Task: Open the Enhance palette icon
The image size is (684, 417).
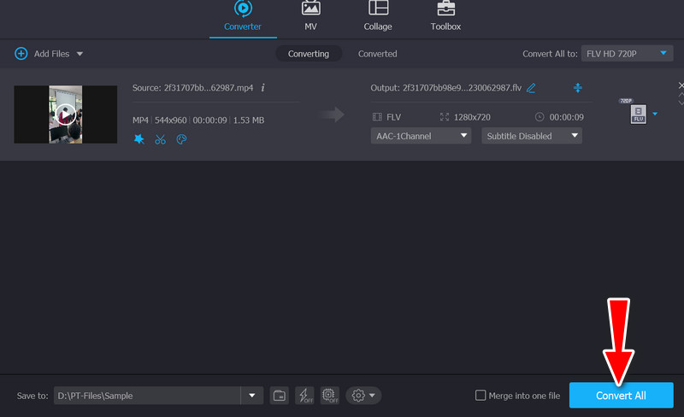Action: (x=181, y=140)
